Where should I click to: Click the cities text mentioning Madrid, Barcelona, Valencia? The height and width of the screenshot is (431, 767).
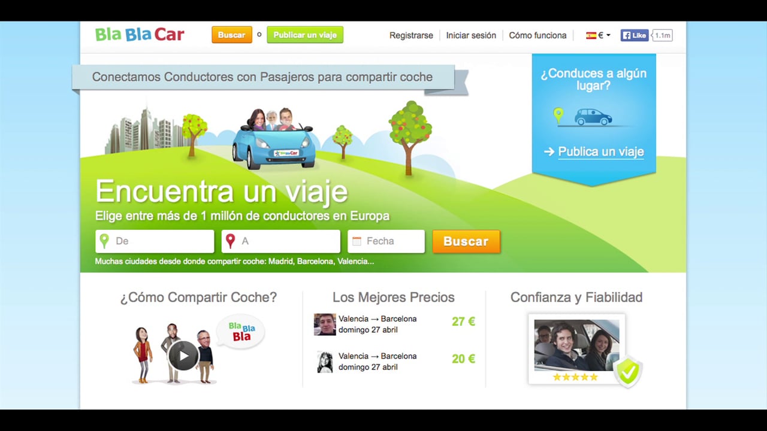point(234,262)
